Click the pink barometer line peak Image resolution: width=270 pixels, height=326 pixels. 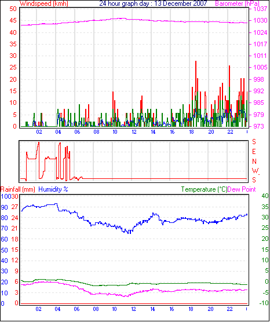click(x=122, y=19)
